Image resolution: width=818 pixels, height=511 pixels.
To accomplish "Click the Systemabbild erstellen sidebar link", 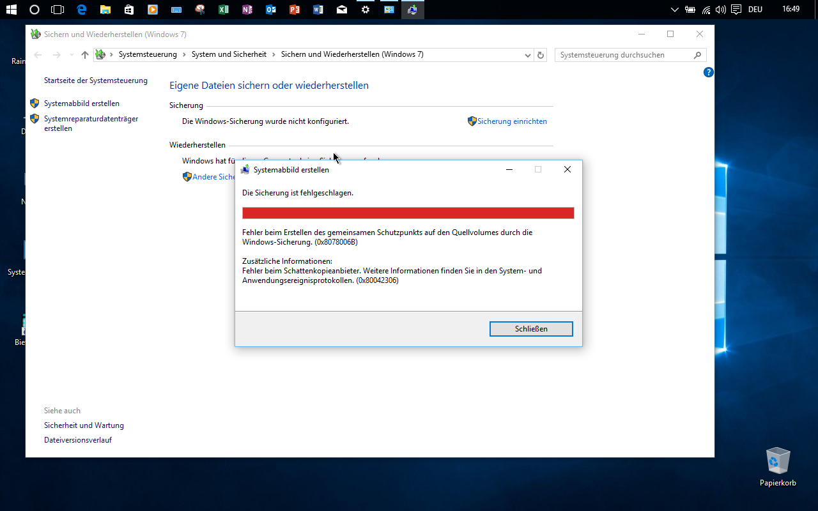I will point(82,103).
